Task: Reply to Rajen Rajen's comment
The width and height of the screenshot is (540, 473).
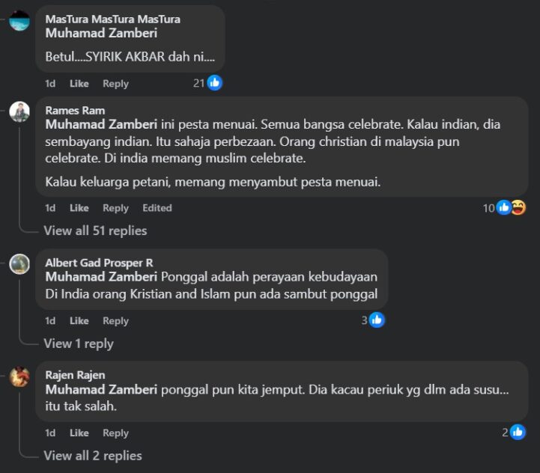Action: click(x=115, y=433)
